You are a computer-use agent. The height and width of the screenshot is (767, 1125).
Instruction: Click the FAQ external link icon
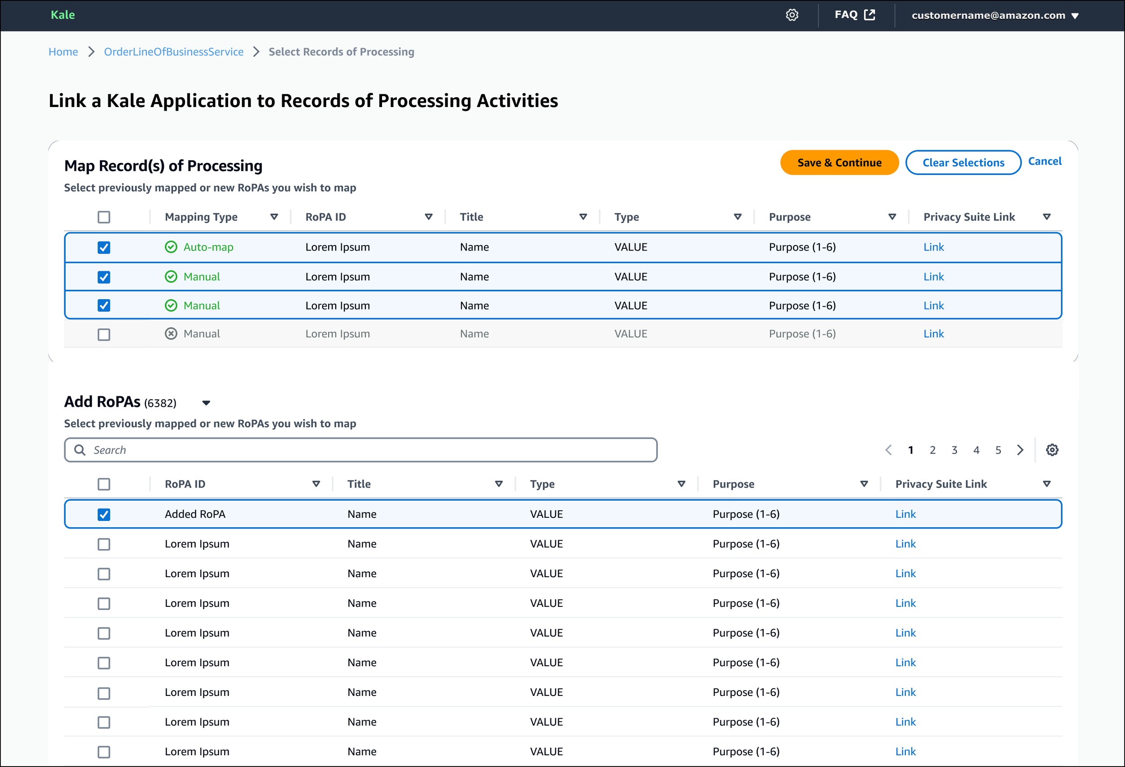point(869,15)
